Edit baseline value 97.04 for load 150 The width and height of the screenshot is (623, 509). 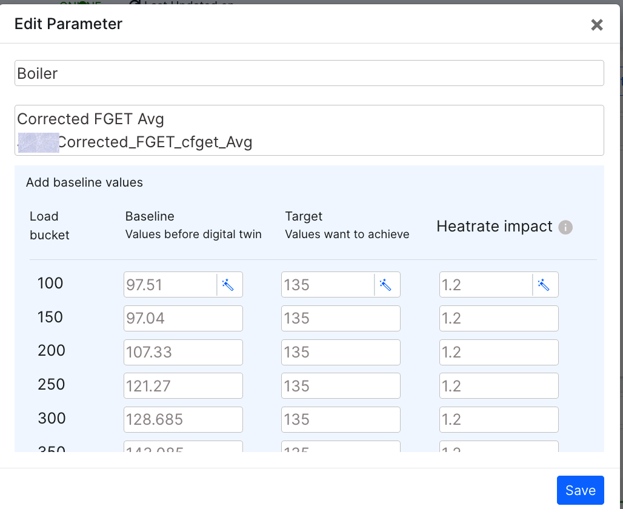tap(183, 318)
